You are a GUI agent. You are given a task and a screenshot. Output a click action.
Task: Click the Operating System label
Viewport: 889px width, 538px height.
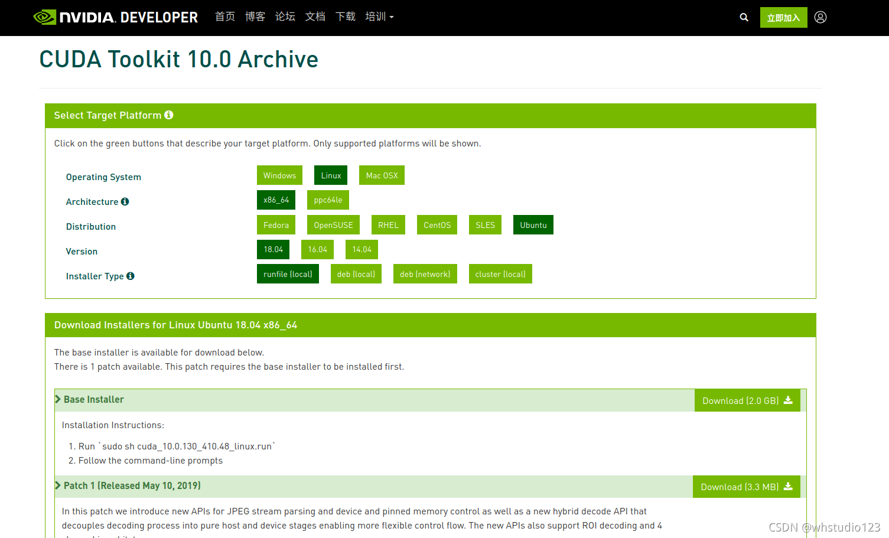tap(103, 177)
